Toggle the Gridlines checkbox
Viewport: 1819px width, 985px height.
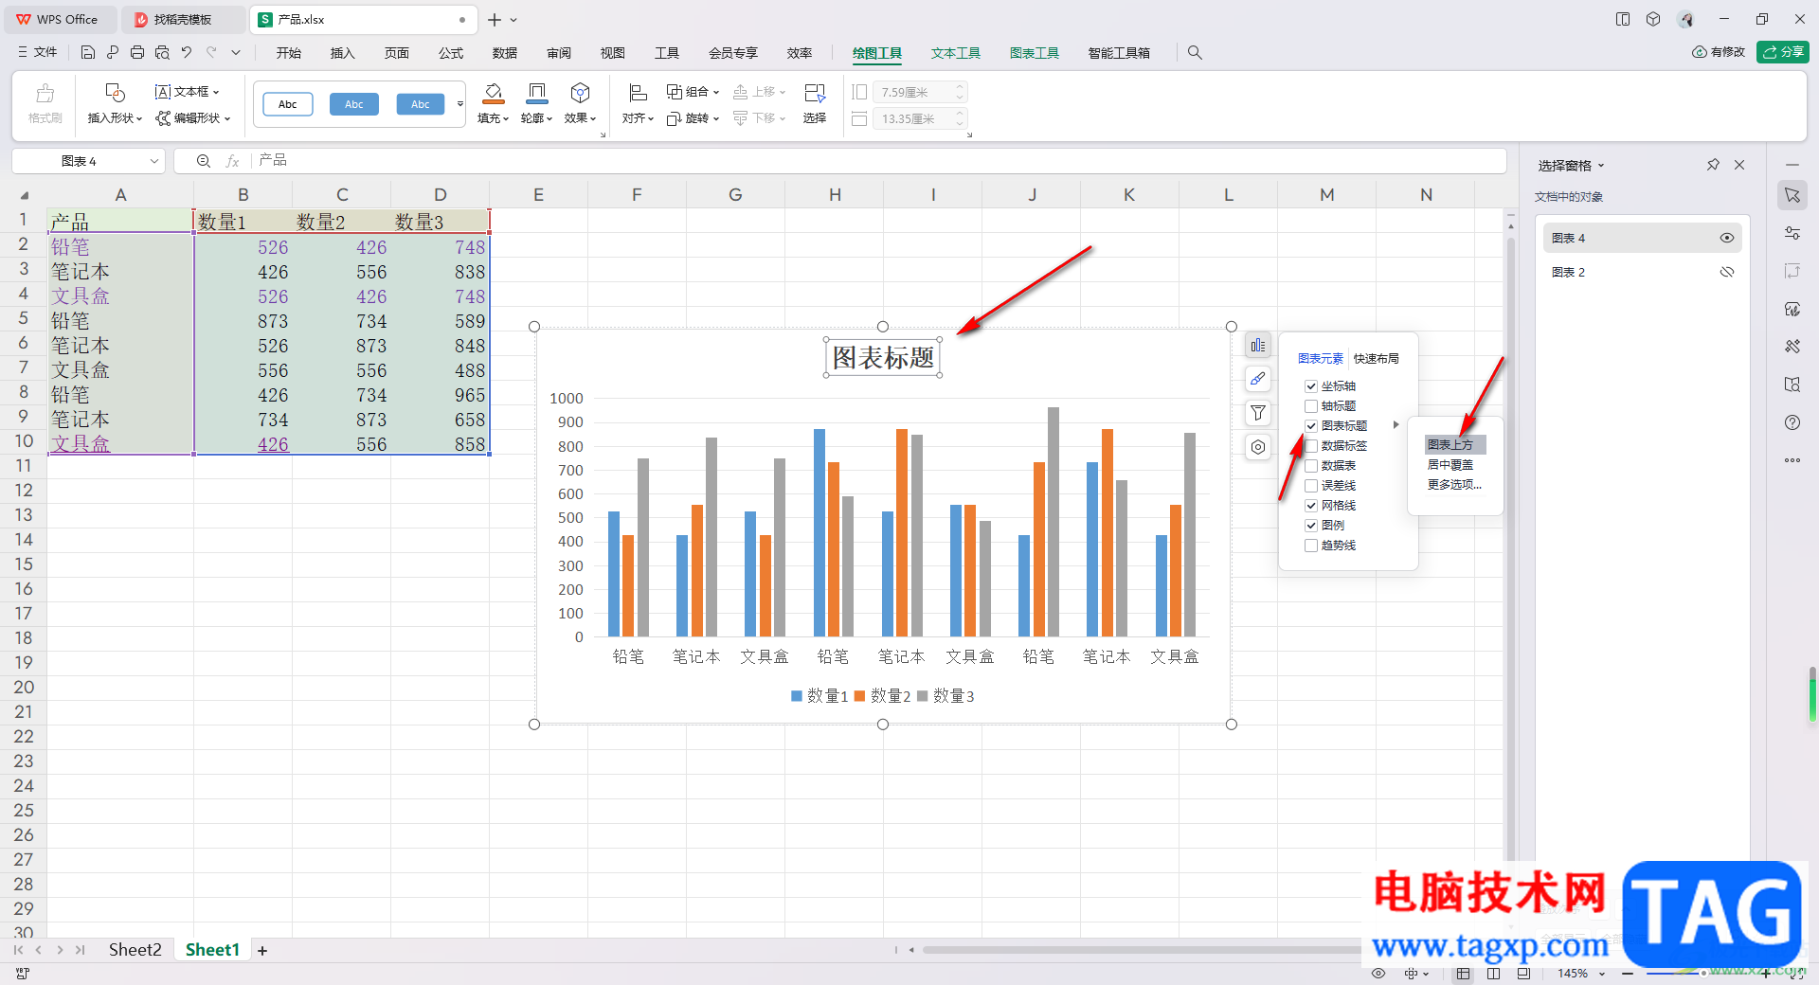[x=1311, y=506]
